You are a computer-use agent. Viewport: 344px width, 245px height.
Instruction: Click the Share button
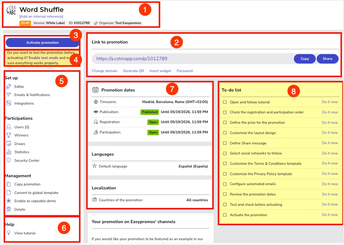327,59
